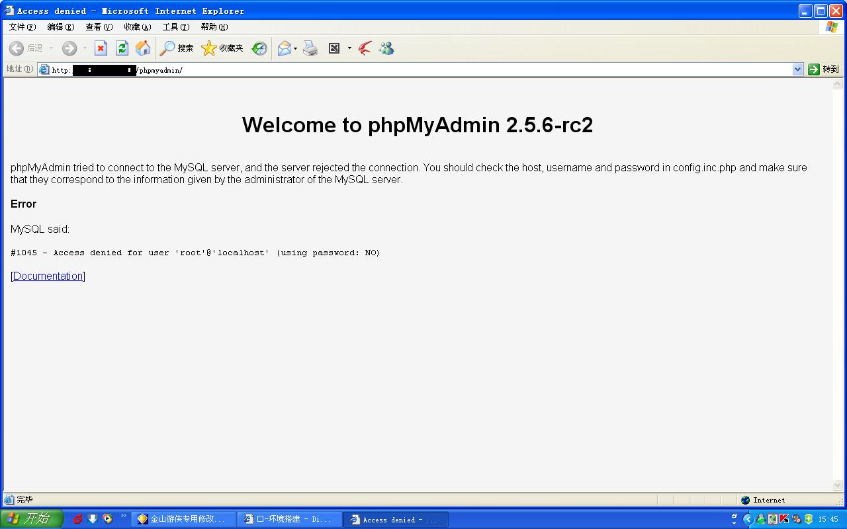Click the IE page icon in the address bar

(x=44, y=69)
